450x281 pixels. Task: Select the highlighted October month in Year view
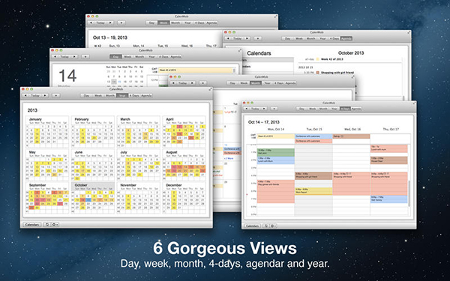[x=93, y=198]
